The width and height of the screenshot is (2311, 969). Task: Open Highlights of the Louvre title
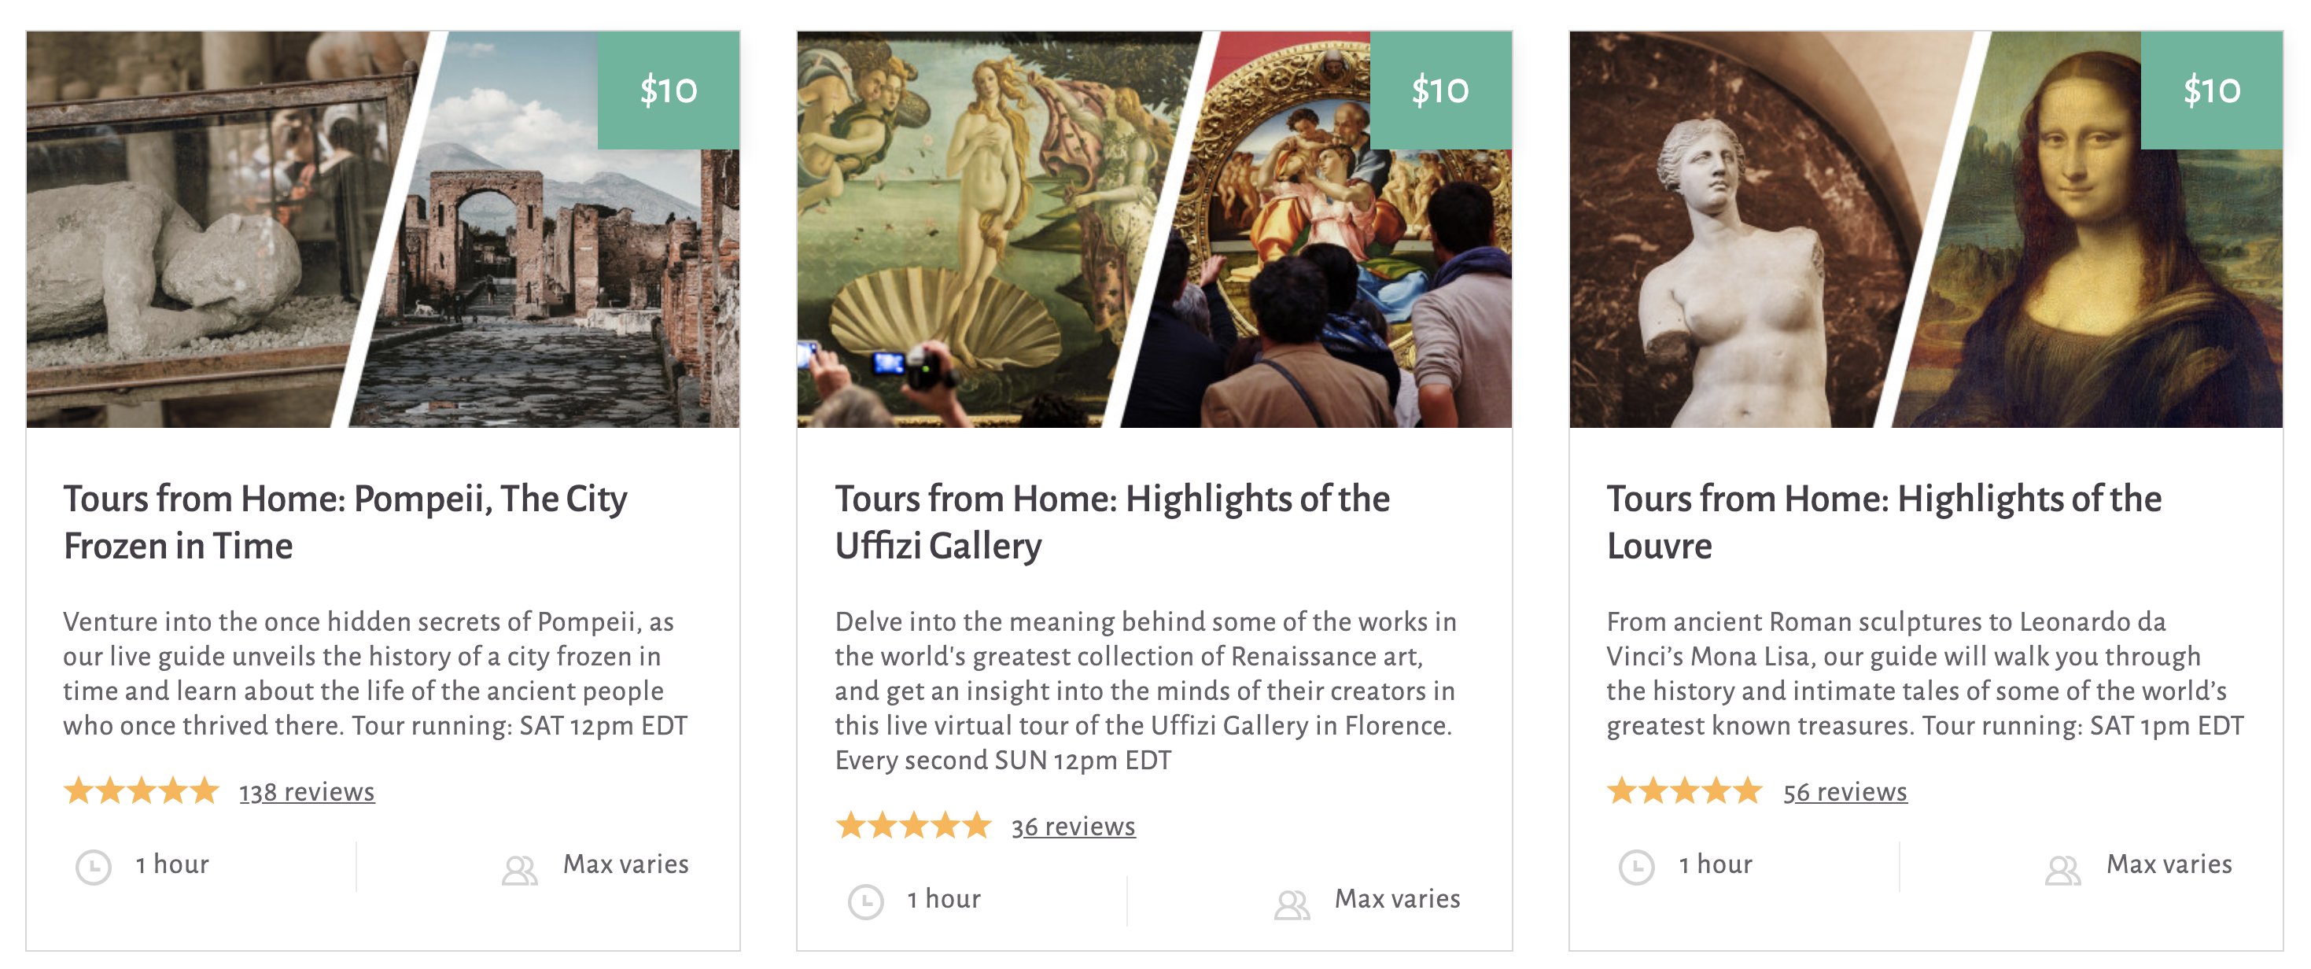(1884, 522)
